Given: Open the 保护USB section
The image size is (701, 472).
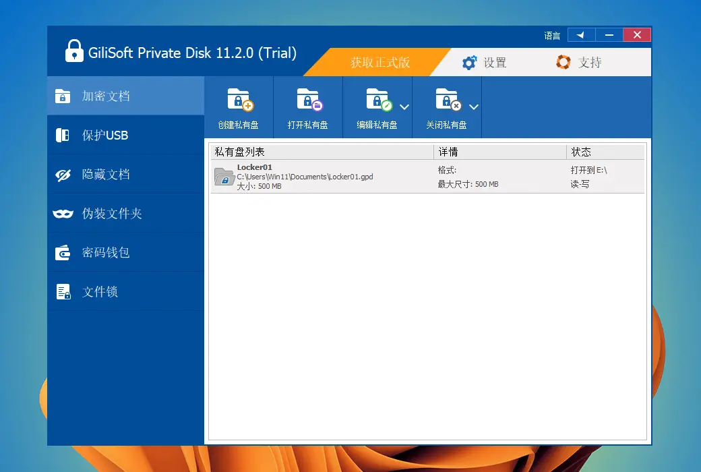Looking at the screenshot, I should coord(125,135).
